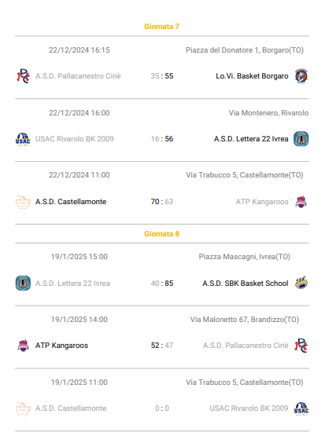Click the ATP Kangaroos logo in Giornata 7
Image resolution: width=325 pixels, height=432 pixels.
click(x=301, y=202)
